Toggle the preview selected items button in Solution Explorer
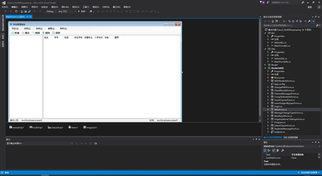The width and height of the screenshot is (322, 176). pos(313,21)
